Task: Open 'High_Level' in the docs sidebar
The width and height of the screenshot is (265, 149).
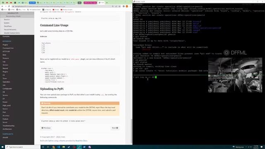Action: point(7,106)
